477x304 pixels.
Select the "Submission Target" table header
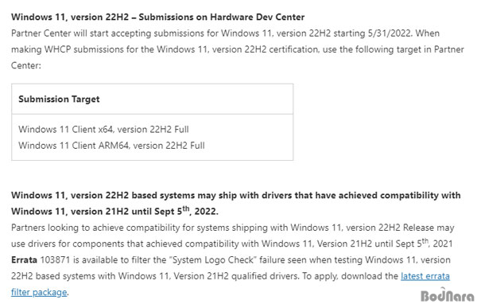click(x=59, y=99)
